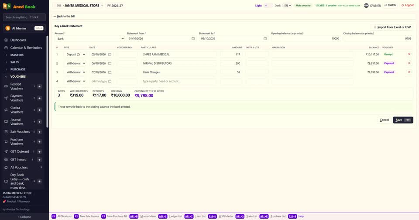The image size is (419, 220).
Task: Click the Logout button
Action: pyautogui.click(x=408, y=5)
